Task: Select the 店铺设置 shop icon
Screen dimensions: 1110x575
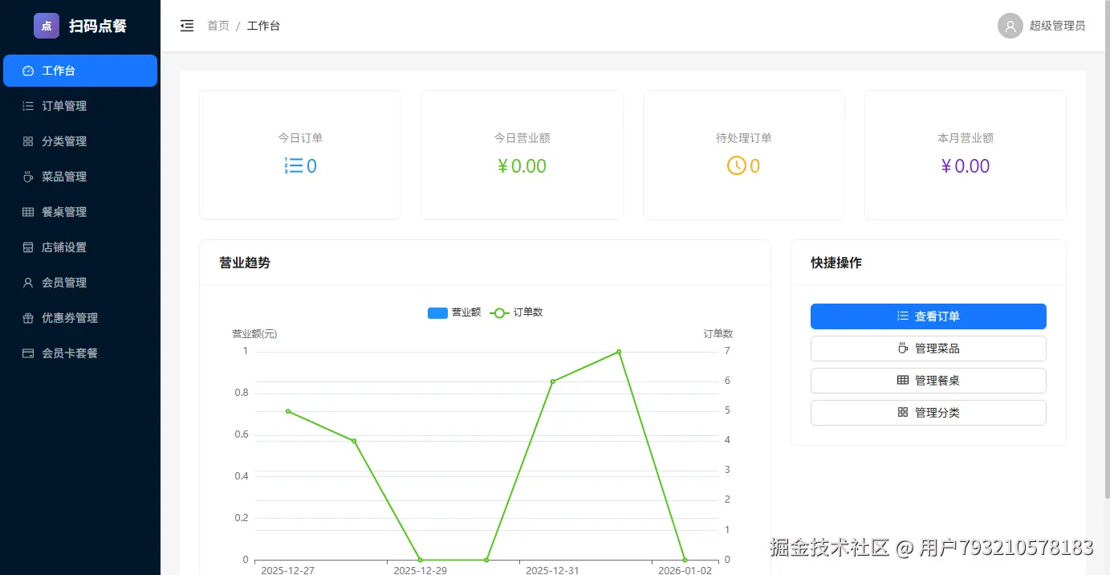Action: pyautogui.click(x=28, y=247)
